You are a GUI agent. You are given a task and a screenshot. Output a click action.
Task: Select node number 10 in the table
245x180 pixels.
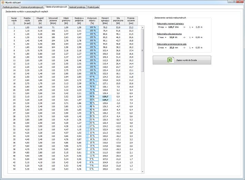14,57
